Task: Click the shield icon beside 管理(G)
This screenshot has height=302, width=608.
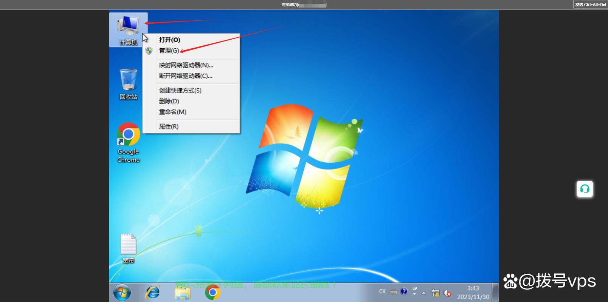Action: [149, 51]
